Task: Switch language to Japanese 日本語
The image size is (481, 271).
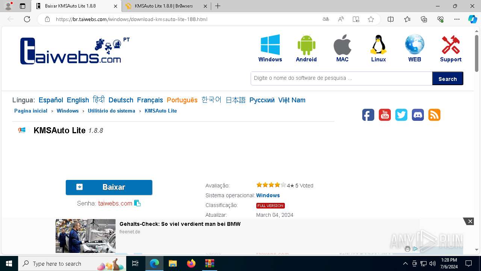Action: click(x=236, y=100)
